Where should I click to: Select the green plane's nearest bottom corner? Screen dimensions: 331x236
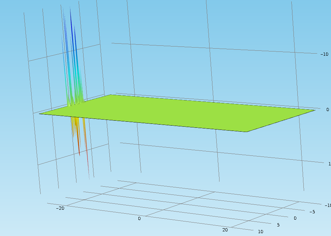(x=246, y=131)
